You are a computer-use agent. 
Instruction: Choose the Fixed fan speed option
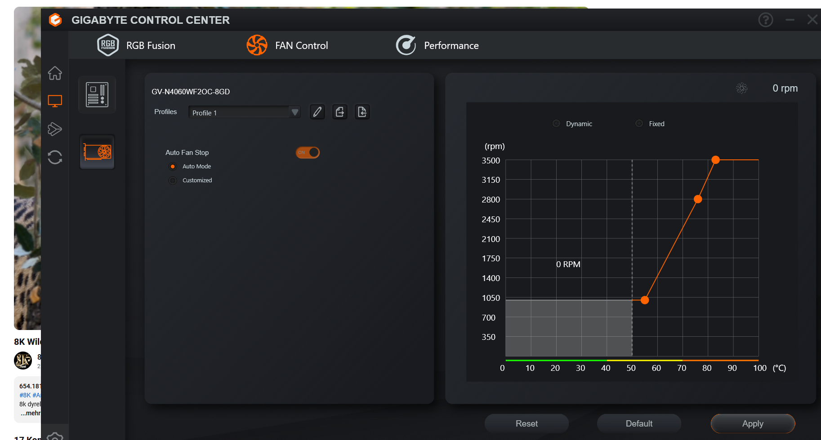(639, 123)
